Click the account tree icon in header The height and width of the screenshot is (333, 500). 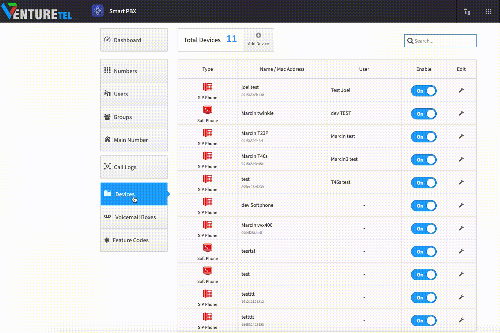coord(467,11)
